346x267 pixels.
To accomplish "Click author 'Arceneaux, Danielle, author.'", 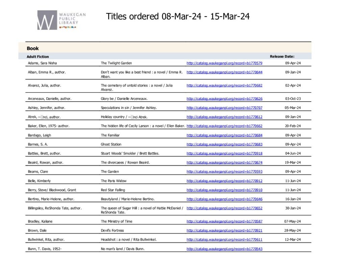I will (50, 99).
